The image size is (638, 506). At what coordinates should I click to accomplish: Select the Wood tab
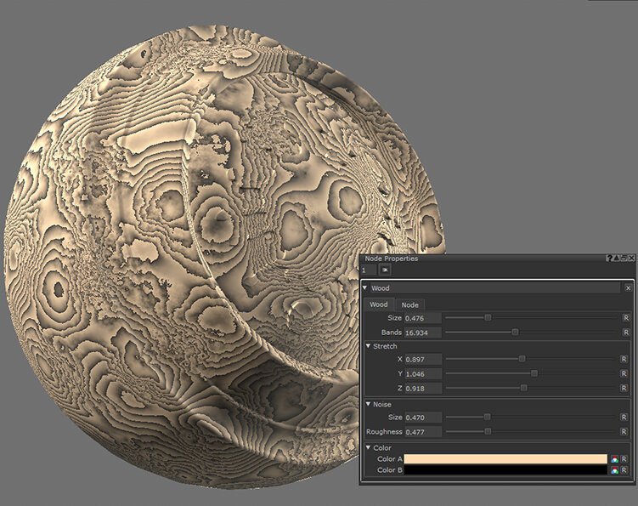(x=379, y=304)
